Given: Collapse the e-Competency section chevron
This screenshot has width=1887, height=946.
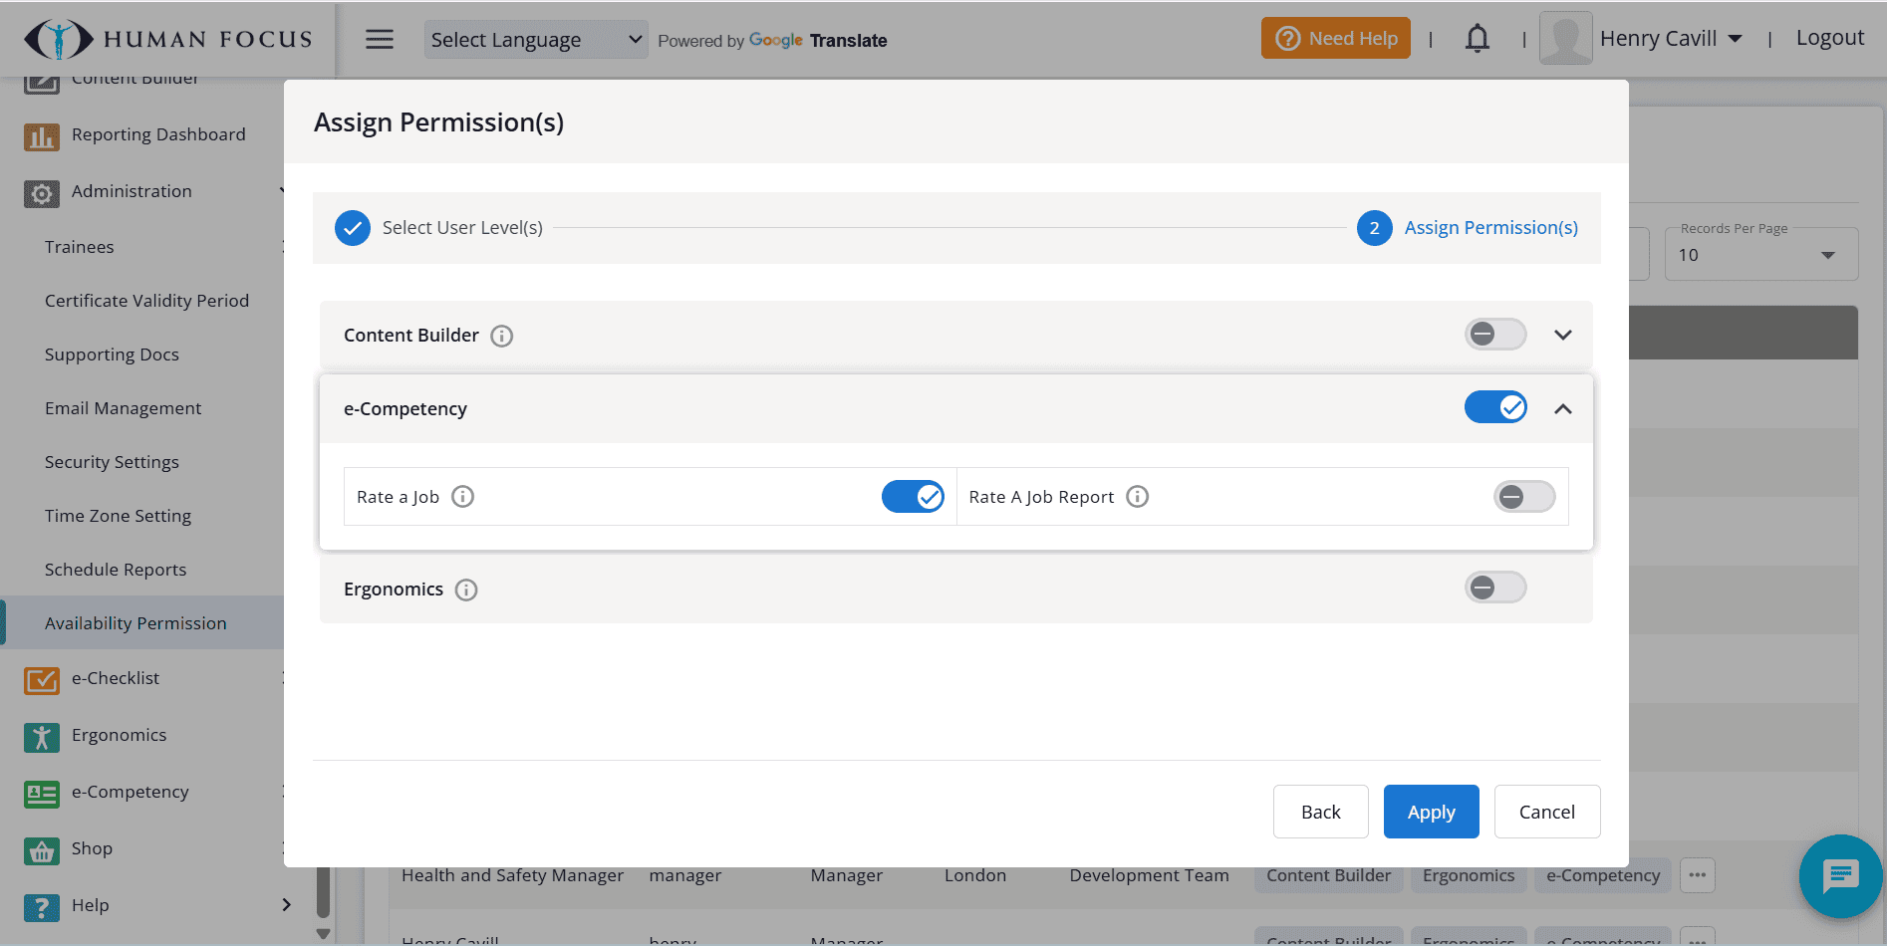Looking at the screenshot, I should [1562, 409].
